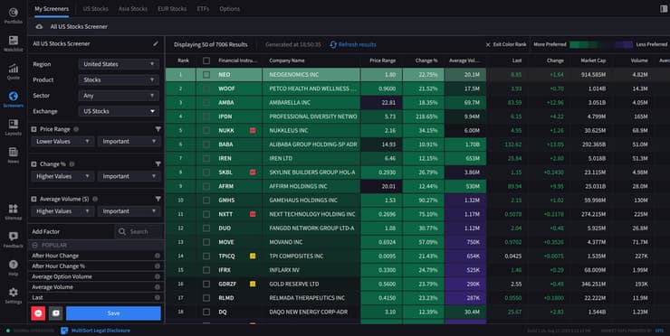Screen dimensions: 670x336
Task: Open the Portfolio sidebar icon
Action: [x=14, y=12]
